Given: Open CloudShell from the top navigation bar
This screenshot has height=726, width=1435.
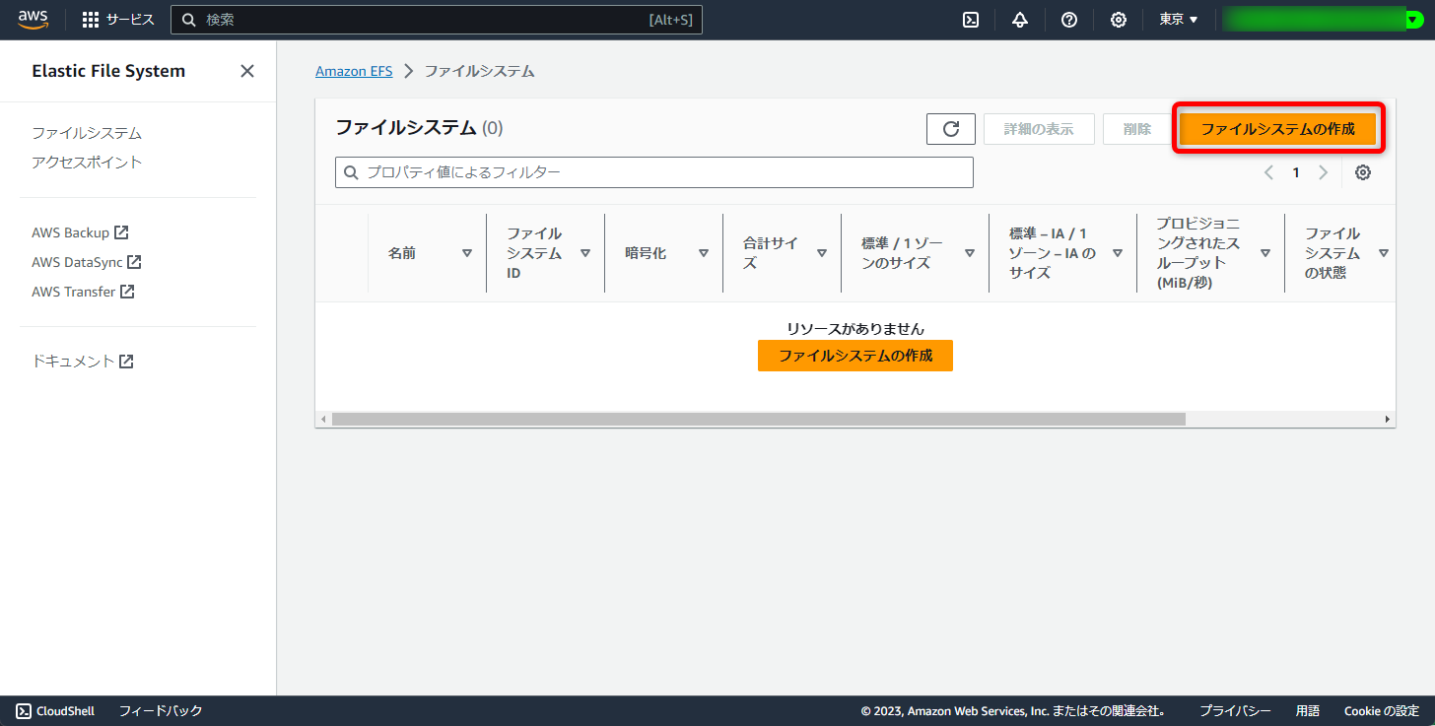Looking at the screenshot, I should (x=971, y=20).
